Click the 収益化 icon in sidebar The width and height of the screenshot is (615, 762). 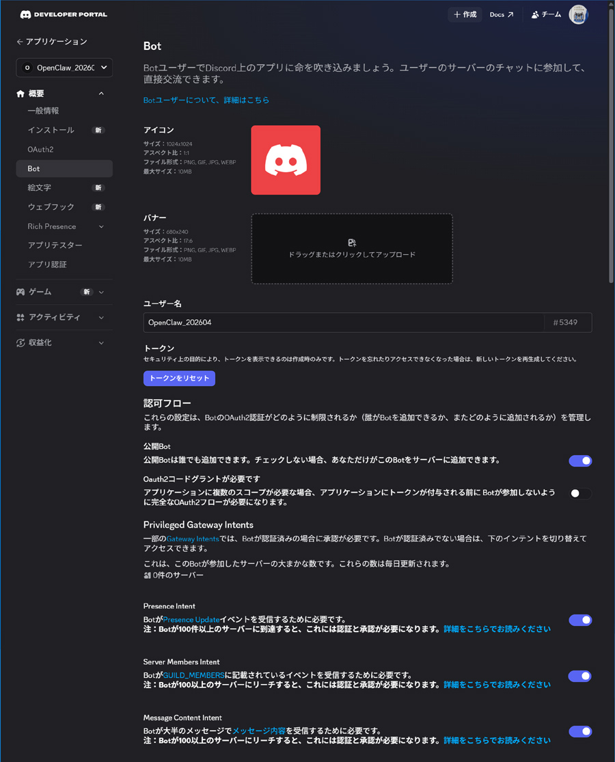[20, 342]
